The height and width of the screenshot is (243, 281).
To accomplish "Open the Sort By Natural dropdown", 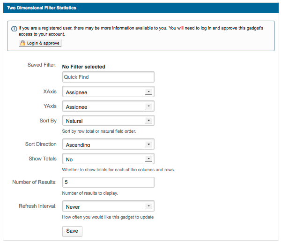I will point(108,121).
